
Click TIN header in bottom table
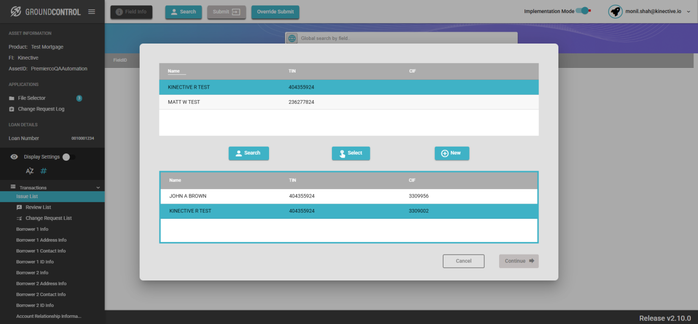coord(292,180)
